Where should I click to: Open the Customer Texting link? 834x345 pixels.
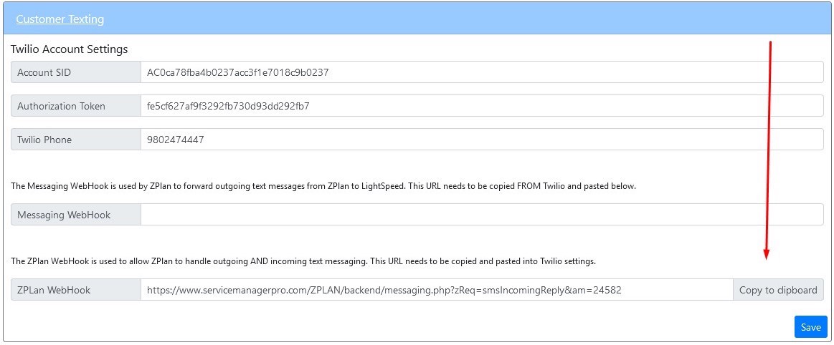[x=60, y=19]
